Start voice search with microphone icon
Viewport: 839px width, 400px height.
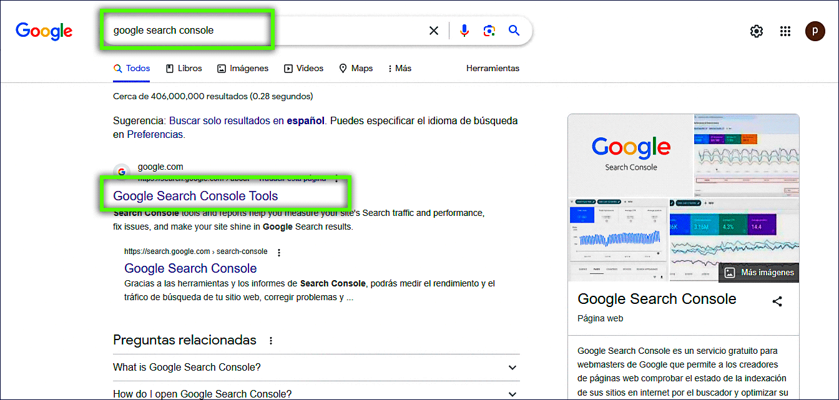[x=464, y=31]
